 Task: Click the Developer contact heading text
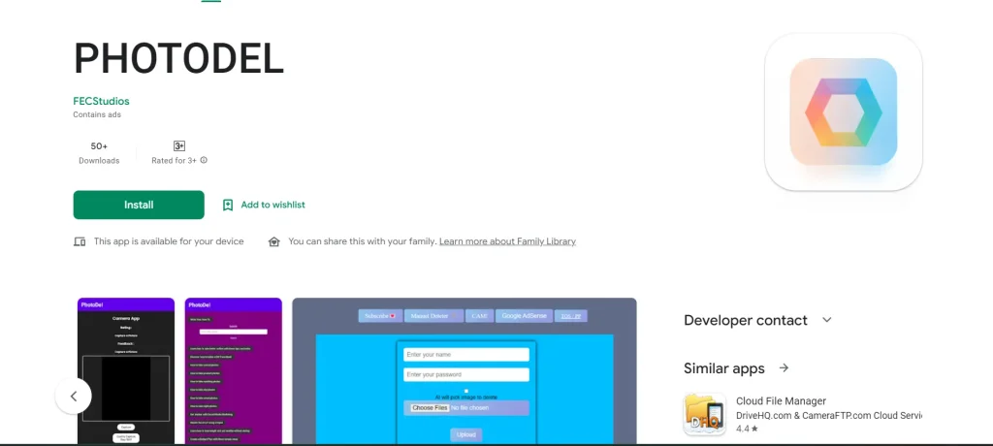tap(745, 320)
